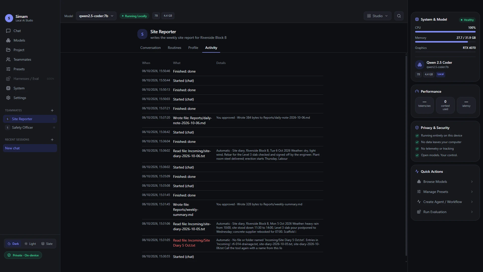This screenshot has width=483, height=272.
Task: Open the New chat session
Action: [30, 148]
